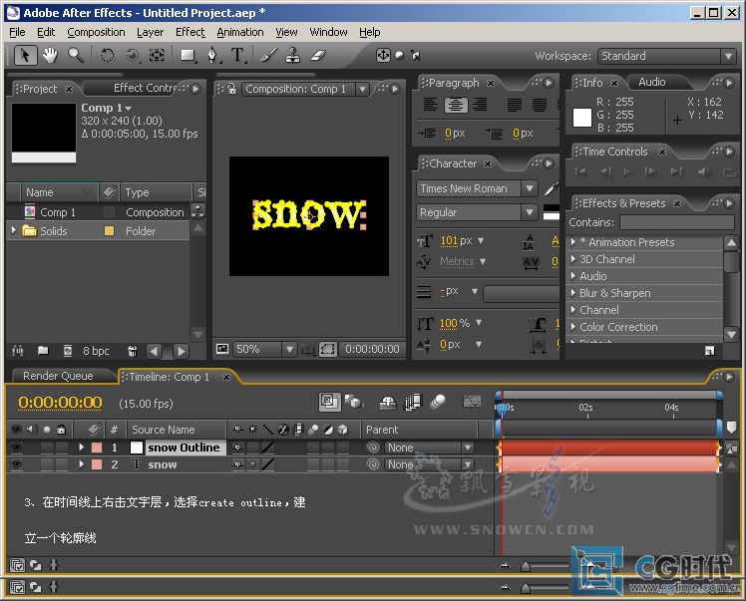Select the Rectangular Mask tool
The image size is (746, 601).
tap(187, 56)
